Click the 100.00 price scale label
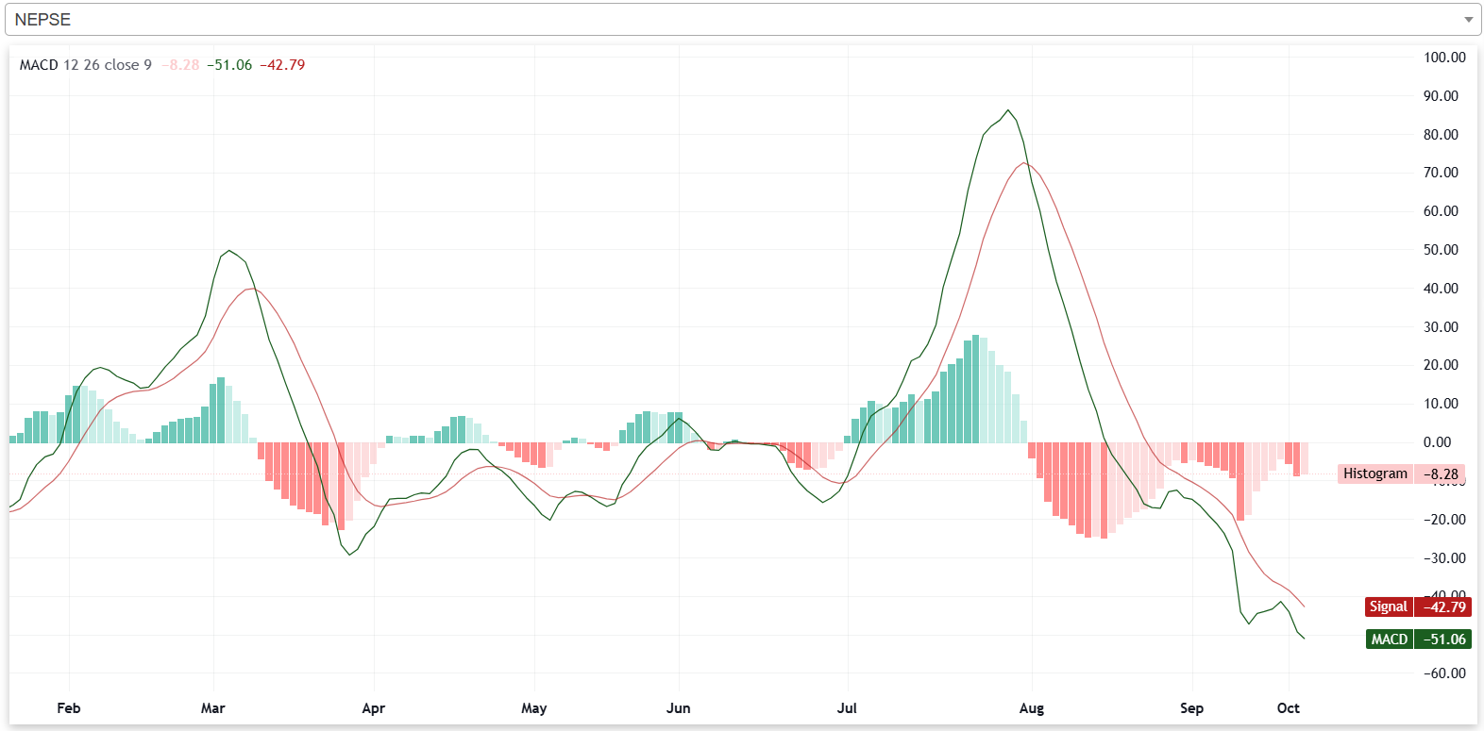 [x=1444, y=58]
